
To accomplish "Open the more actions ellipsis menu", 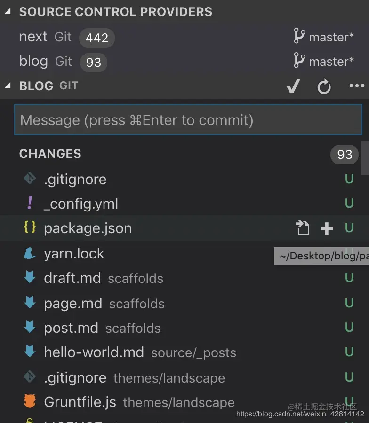I will (x=357, y=86).
